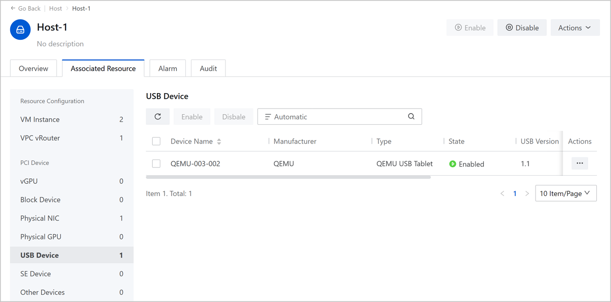The image size is (611, 302).
Task: Click the search magnifier icon
Action: pyautogui.click(x=411, y=117)
